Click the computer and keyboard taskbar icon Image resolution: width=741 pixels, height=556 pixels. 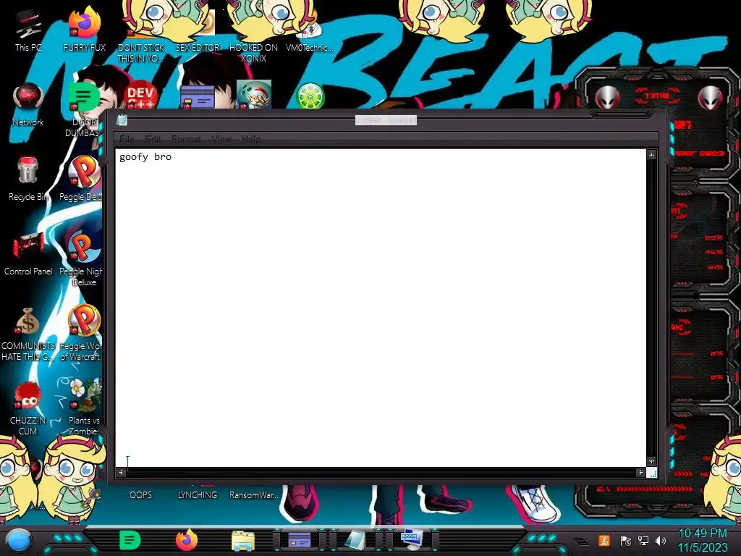point(412,540)
